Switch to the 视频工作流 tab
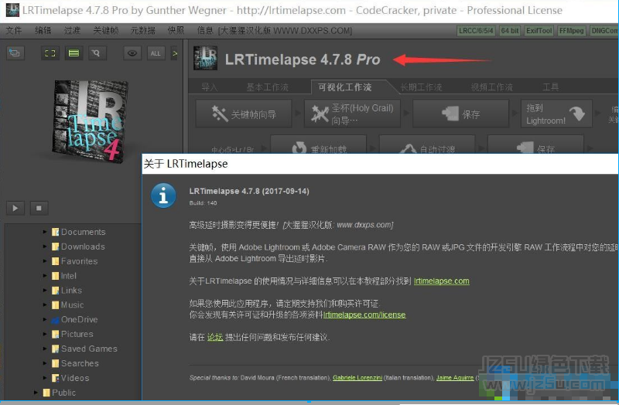 492,87
